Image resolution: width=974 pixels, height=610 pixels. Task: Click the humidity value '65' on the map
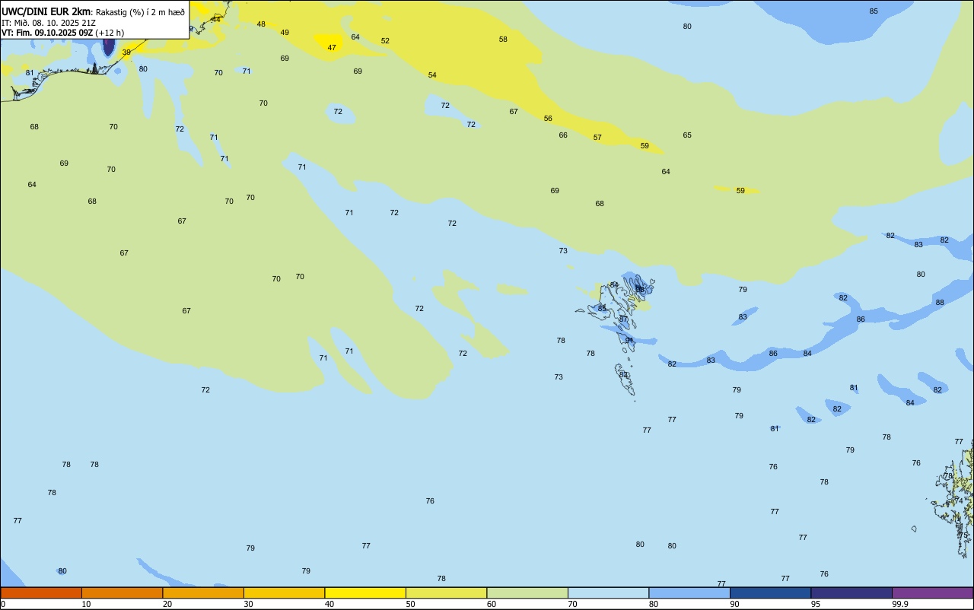click(687, 135)
